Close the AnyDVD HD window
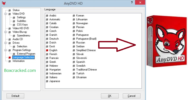This screenshot has height=100, width=188. tap(140, 3)
